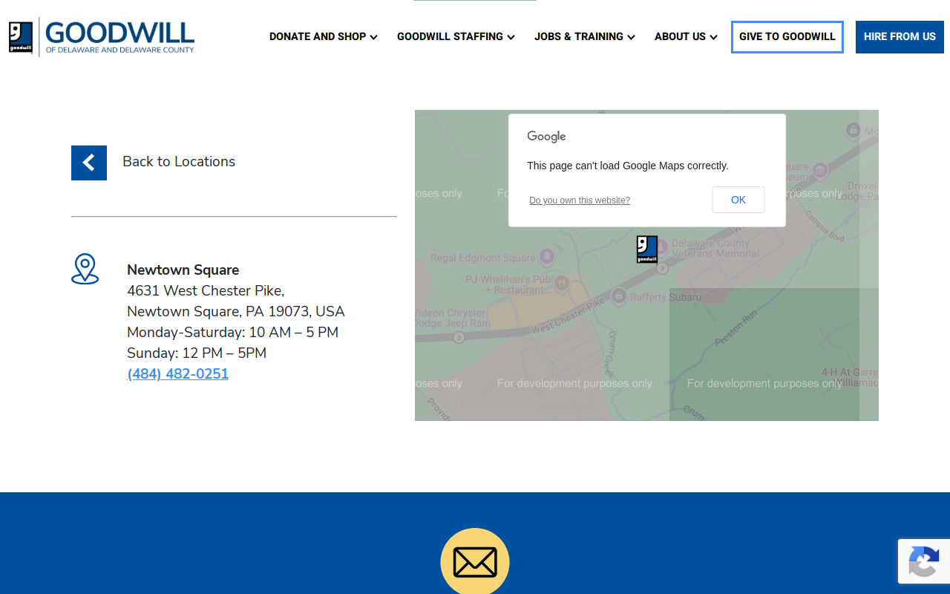Expand the Goodwill Staffing menu

(456, 36)
